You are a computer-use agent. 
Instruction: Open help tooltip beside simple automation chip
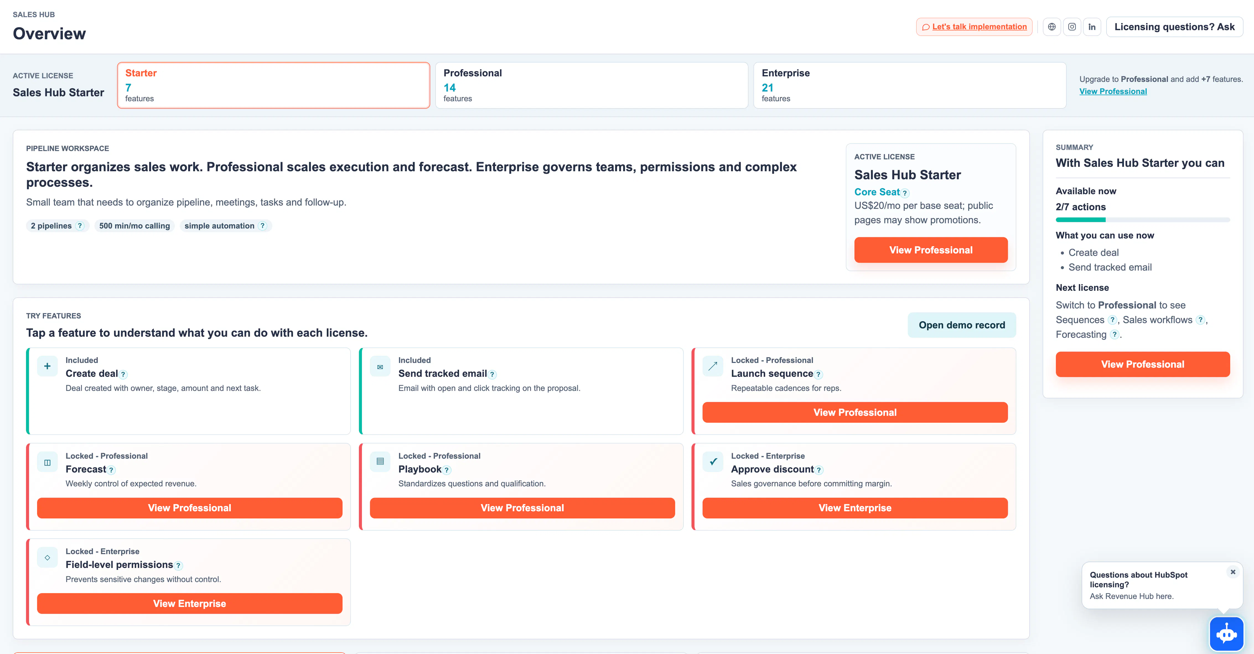[263, 226]
